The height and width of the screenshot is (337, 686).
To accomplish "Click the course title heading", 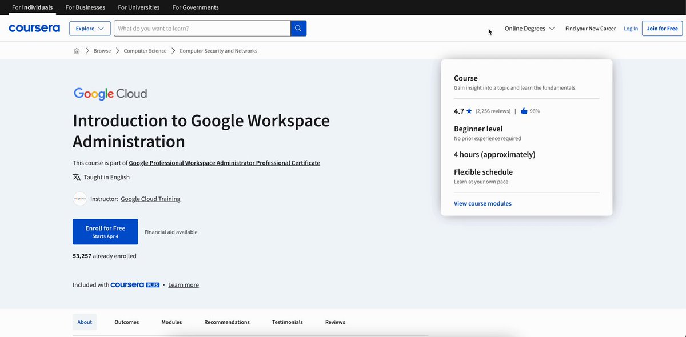I will (x=201, y=131).
